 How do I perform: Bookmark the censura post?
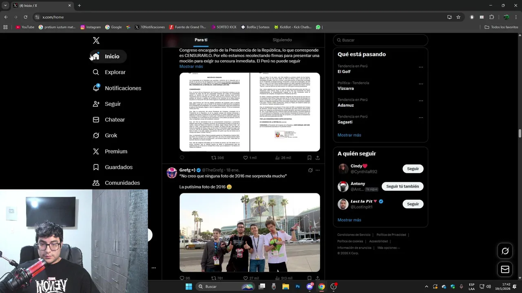point(309,158)
